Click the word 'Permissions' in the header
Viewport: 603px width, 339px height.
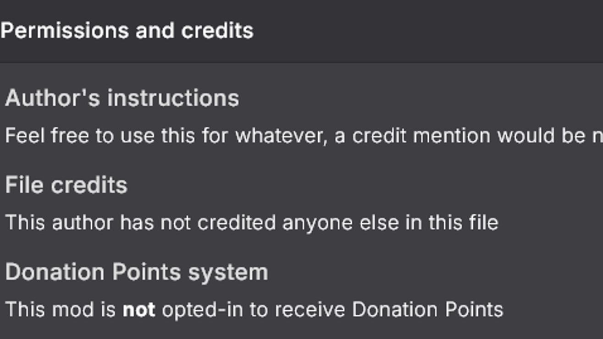coord(65,31)
